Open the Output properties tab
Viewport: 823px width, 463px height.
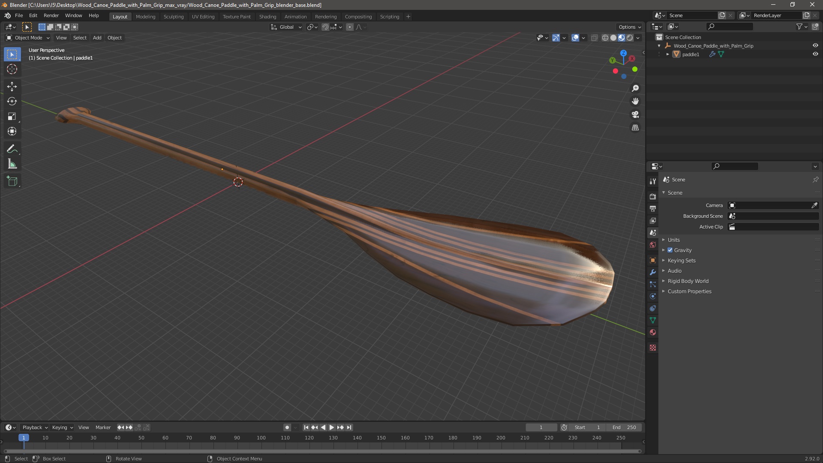click(653, 208)
